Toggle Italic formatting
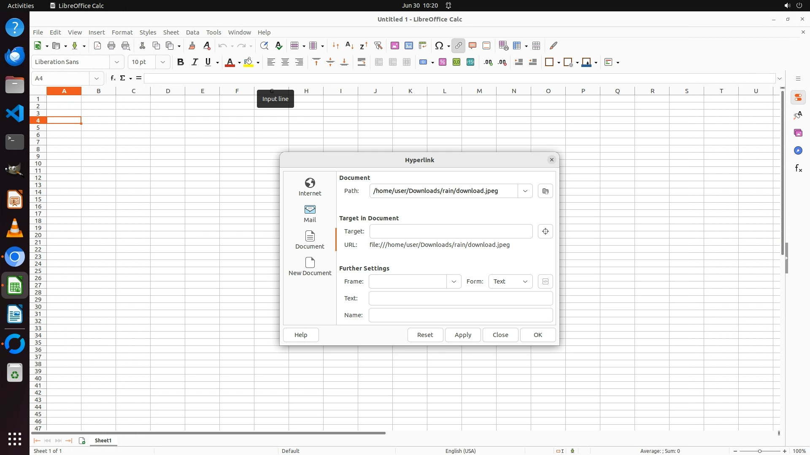The image size is (810, 455). point(194,62)
